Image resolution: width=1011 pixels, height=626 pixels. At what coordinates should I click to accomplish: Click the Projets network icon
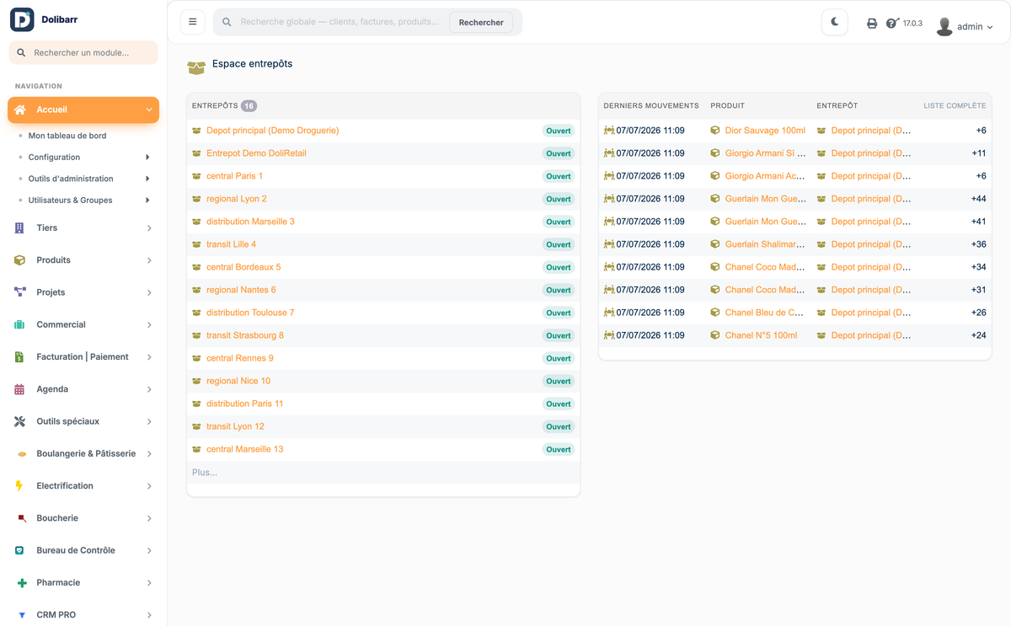pos(19,292)
